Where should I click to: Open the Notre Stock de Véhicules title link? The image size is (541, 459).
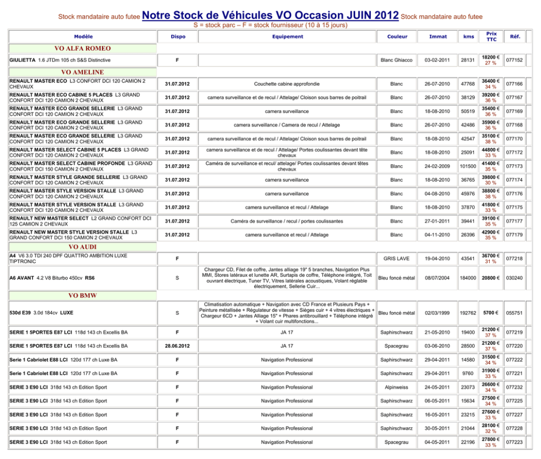coord(270,15)
